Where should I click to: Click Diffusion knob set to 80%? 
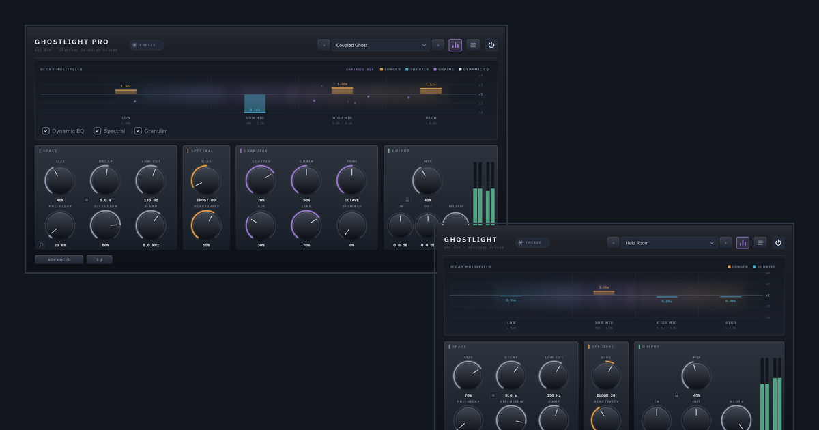pos(106,225)
